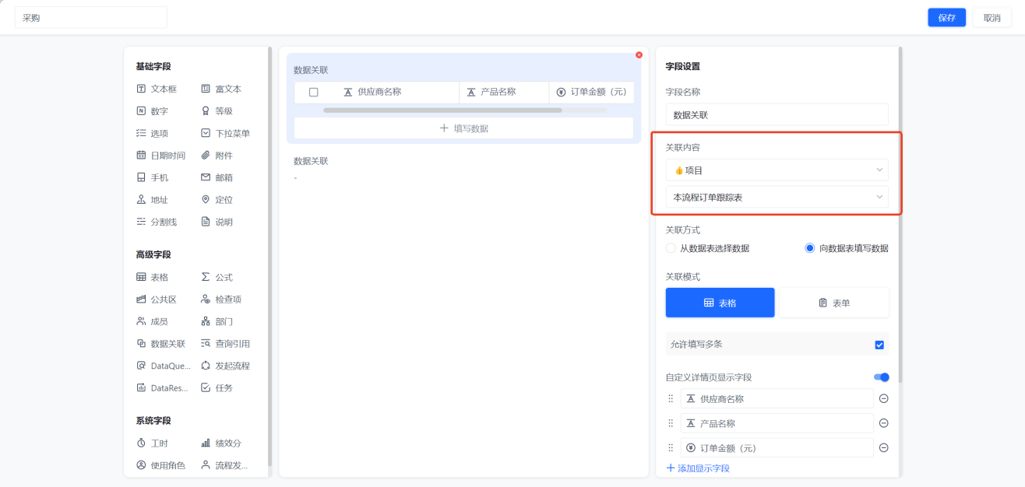
Task: Click the 供应商名称 display field box
Action: click(777, 398)
